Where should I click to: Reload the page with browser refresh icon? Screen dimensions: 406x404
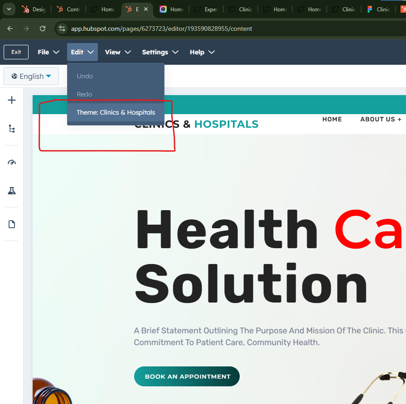tap(43, 29)
